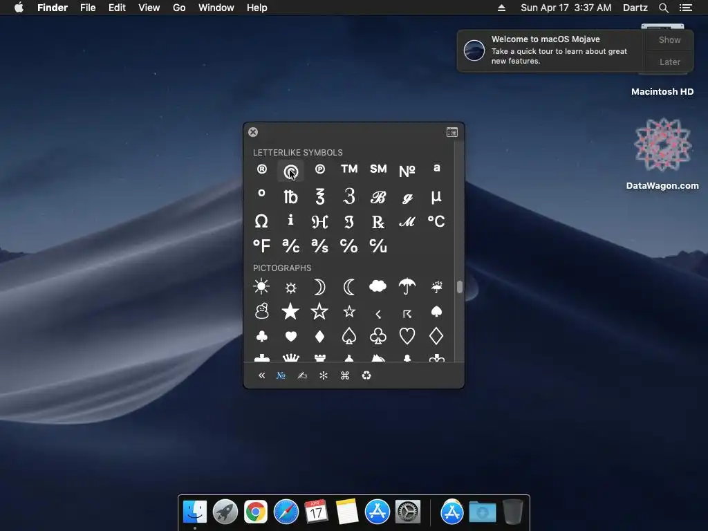Expand to full Character Viewer window

(x=452, y=132)
